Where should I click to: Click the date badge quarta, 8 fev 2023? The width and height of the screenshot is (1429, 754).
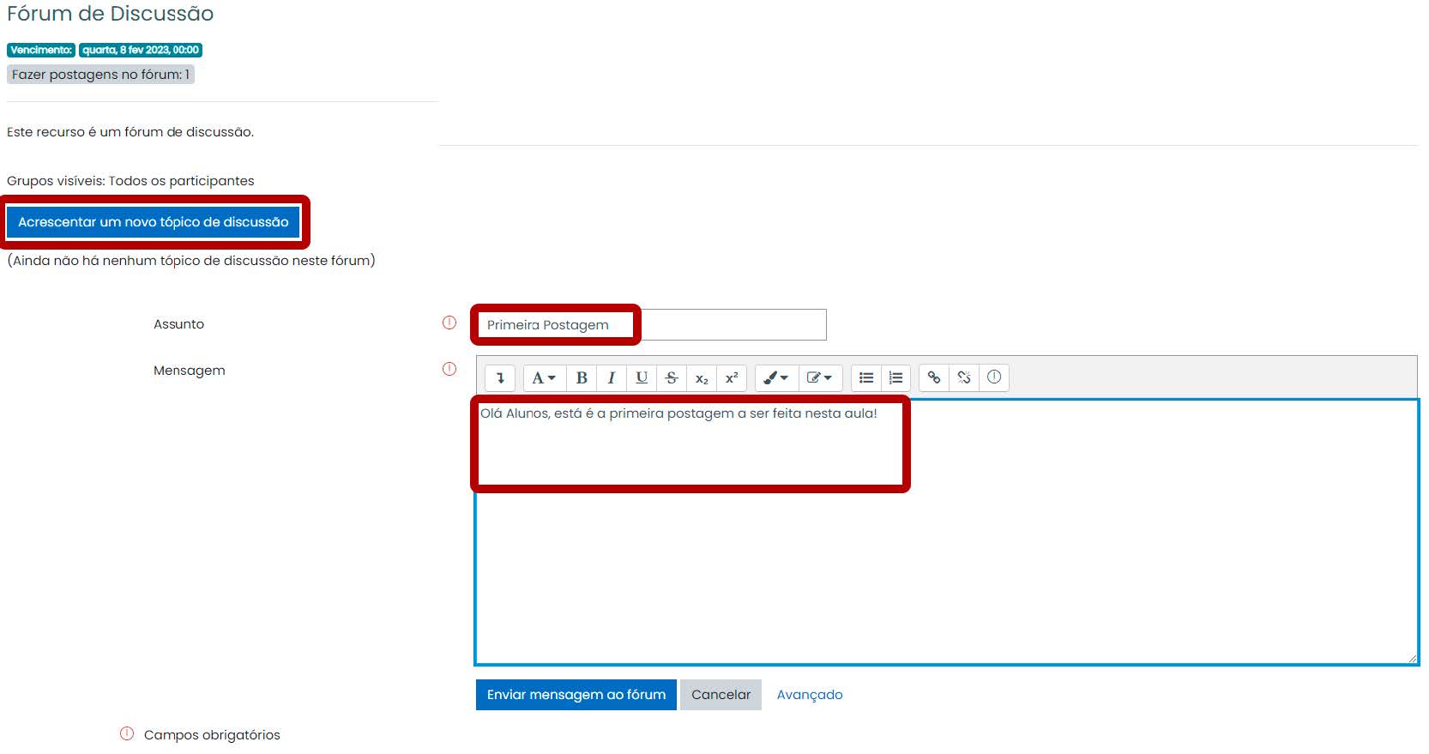tap(141, 50)
